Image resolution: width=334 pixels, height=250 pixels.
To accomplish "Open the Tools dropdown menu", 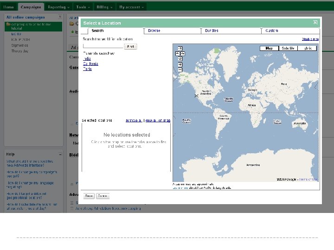I will [x=83, y=7].
